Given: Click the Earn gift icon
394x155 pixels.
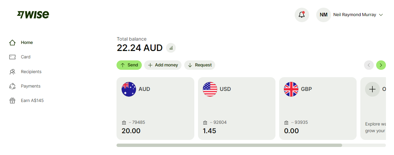Looking at the screenshot, I should 12,101.
